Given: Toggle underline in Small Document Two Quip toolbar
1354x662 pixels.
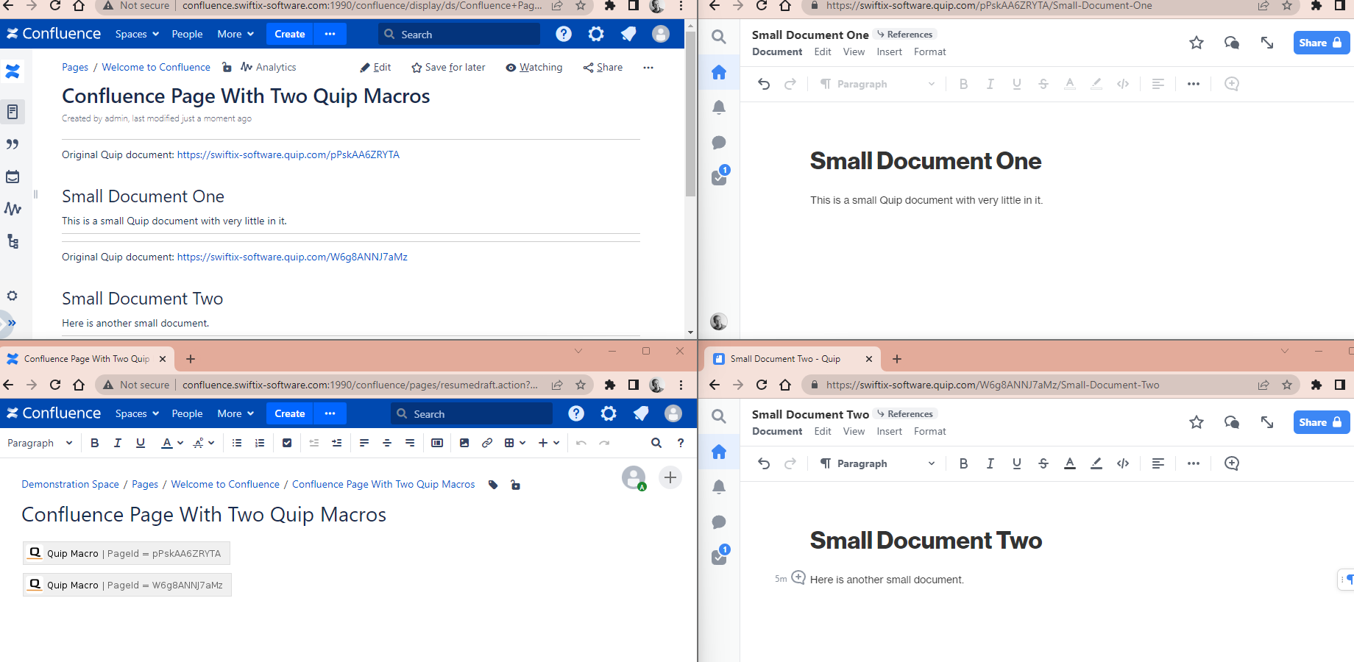Looking at the screenshot, I should [1016, 463].
